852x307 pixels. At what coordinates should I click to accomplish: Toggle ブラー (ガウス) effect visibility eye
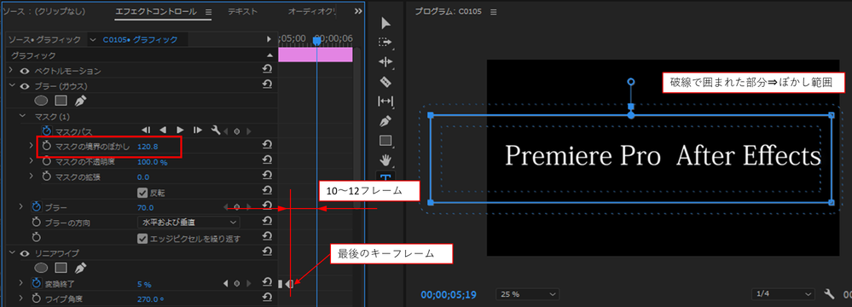pos(25,86)
